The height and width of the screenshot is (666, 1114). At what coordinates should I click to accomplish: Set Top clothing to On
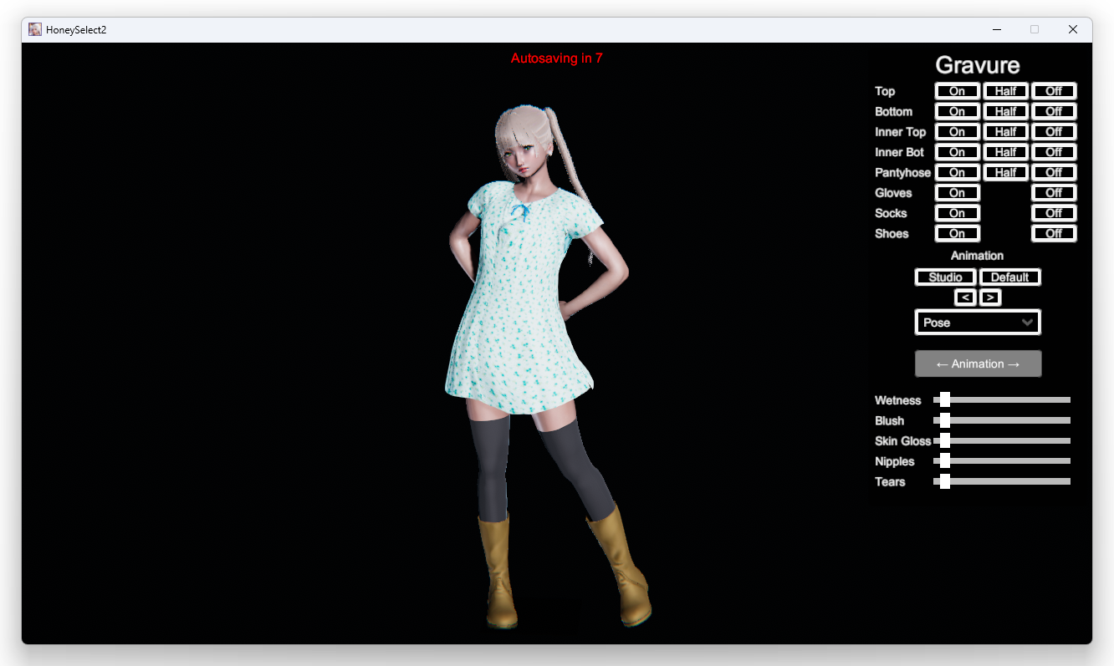tap(957, 91)
